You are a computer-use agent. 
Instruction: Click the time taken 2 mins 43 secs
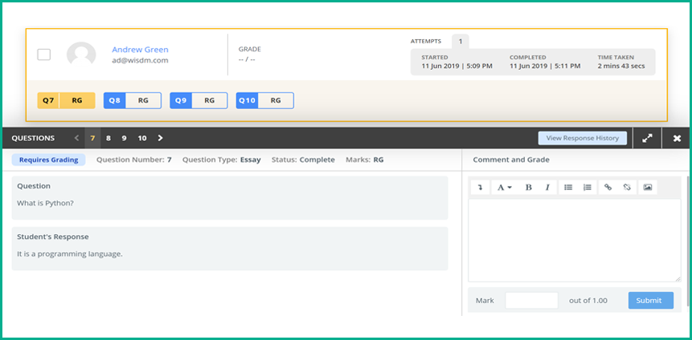621,66
